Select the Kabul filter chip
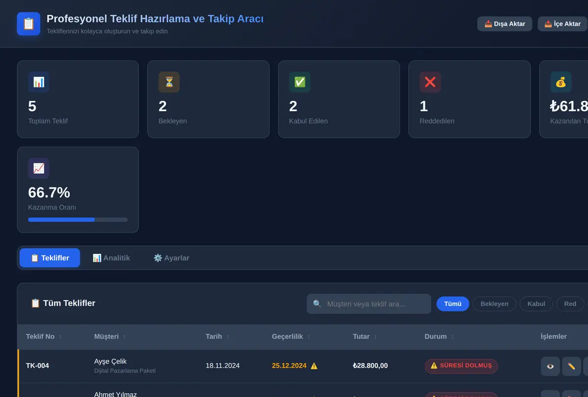This screenshot has height=397, width=588. point(536,304)
